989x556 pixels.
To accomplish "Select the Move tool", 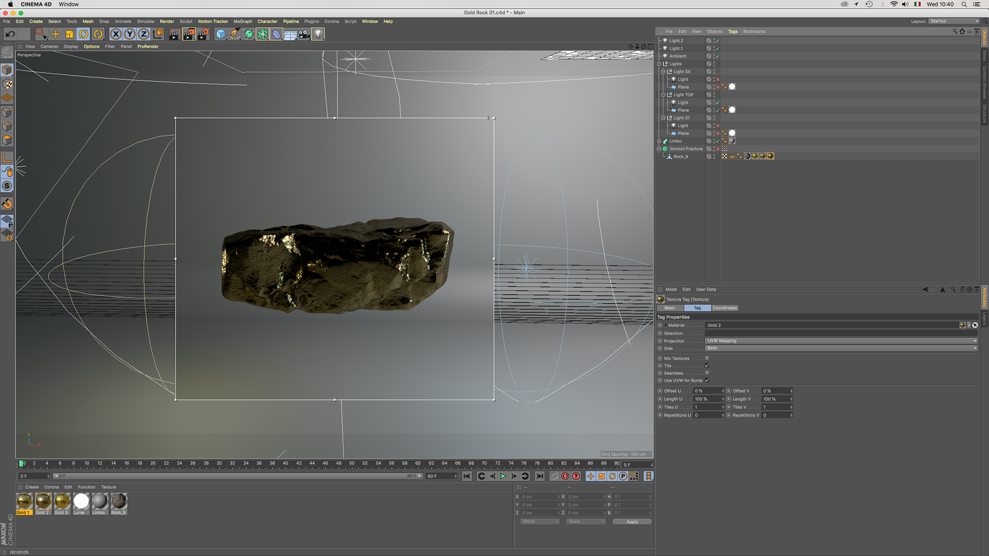I will click(56, 34).
